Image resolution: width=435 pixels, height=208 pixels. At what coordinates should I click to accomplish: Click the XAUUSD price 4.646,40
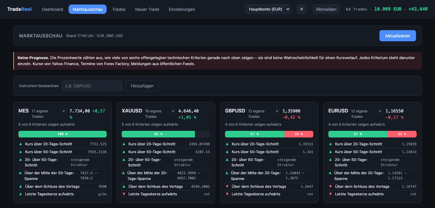pyautogui.click(x=188, y=111)
